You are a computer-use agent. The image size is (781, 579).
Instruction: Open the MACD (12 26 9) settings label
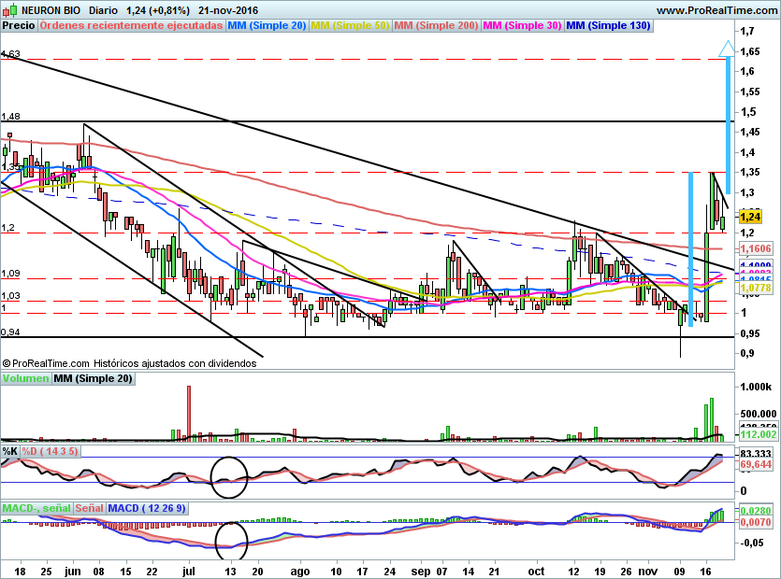147,508
